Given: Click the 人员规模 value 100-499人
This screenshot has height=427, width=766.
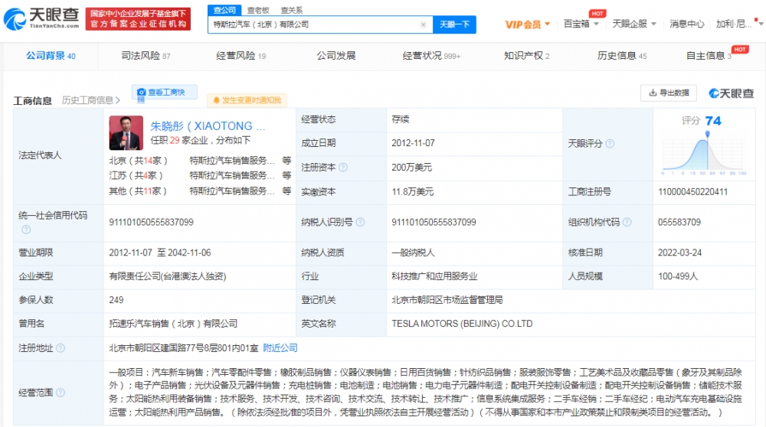Looking at the screenshot, I should (678, 276).
